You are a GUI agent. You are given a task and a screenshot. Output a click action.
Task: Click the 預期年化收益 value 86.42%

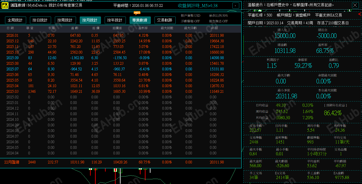click(333, 113)
